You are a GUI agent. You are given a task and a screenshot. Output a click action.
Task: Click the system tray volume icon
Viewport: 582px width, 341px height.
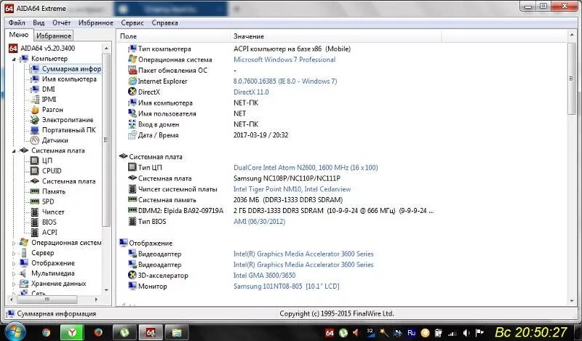pos(466,333)
